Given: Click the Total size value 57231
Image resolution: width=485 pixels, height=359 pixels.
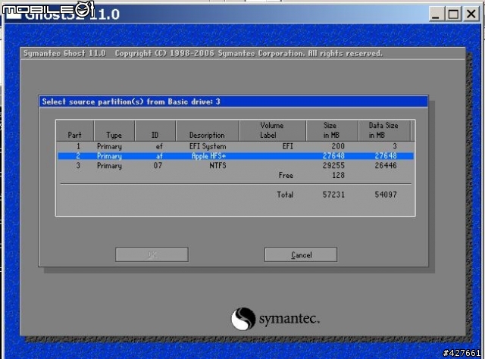Looking at the screenshot, I should [x=333, y=195].
